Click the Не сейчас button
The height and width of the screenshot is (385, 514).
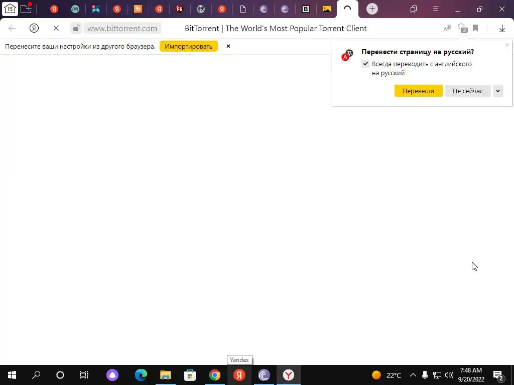468,91
